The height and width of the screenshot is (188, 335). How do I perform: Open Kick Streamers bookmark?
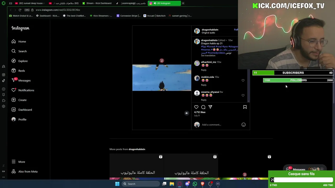(101, 16)
